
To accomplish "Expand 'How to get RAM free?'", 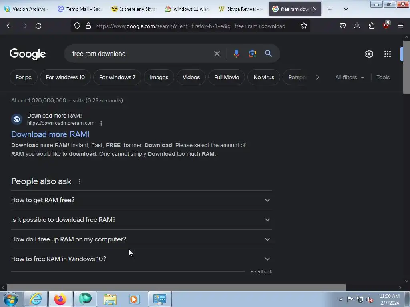I will 141,200.
